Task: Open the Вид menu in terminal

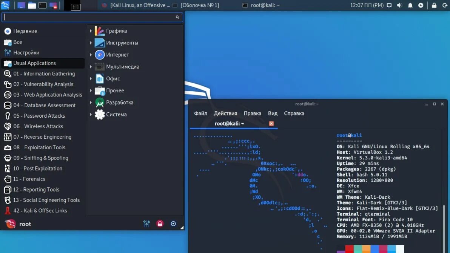Action: (x=273, y=113)
